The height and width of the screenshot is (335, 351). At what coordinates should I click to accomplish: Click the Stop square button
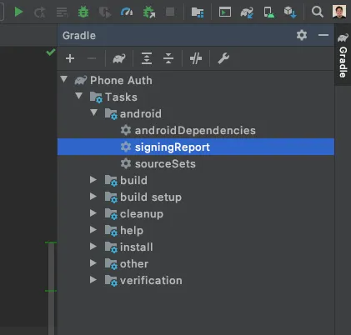[170, 12]
